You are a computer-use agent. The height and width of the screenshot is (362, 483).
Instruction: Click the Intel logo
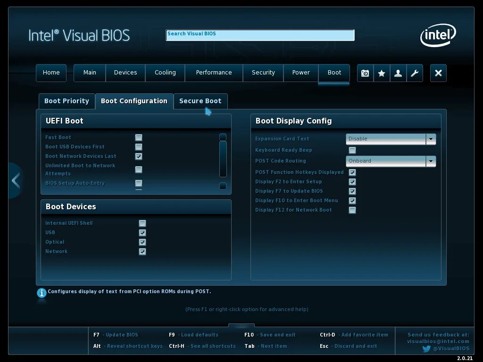[438, 35]
